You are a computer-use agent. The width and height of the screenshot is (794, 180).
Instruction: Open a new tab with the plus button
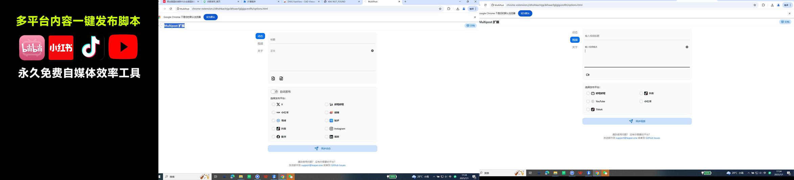tap(405, 2)
